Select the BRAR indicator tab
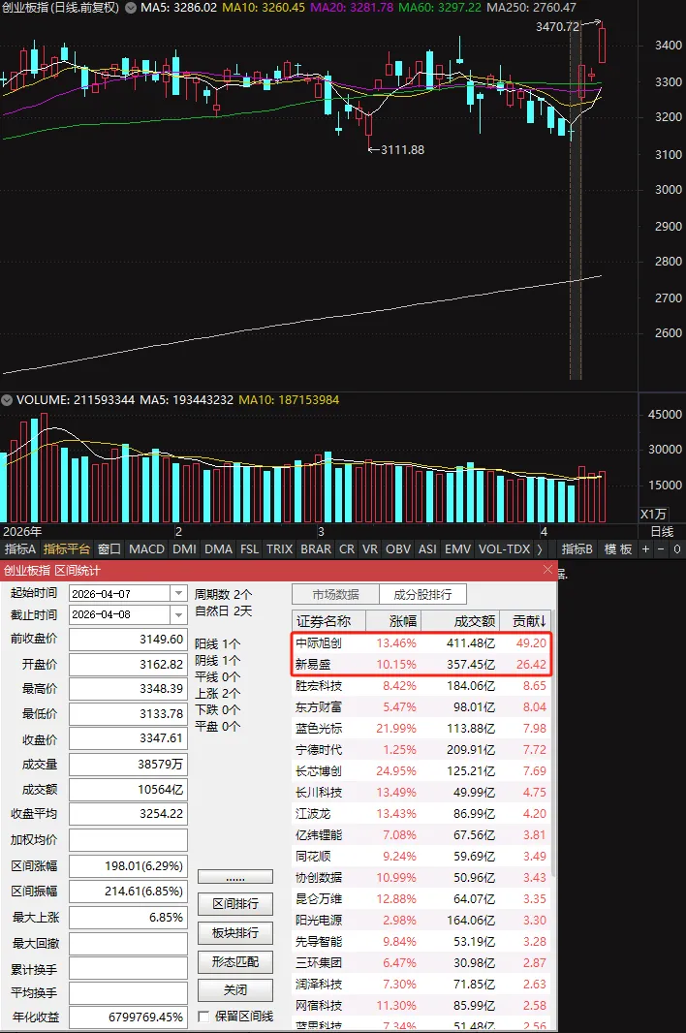686x1033 pixels. (x=316, y=548)
